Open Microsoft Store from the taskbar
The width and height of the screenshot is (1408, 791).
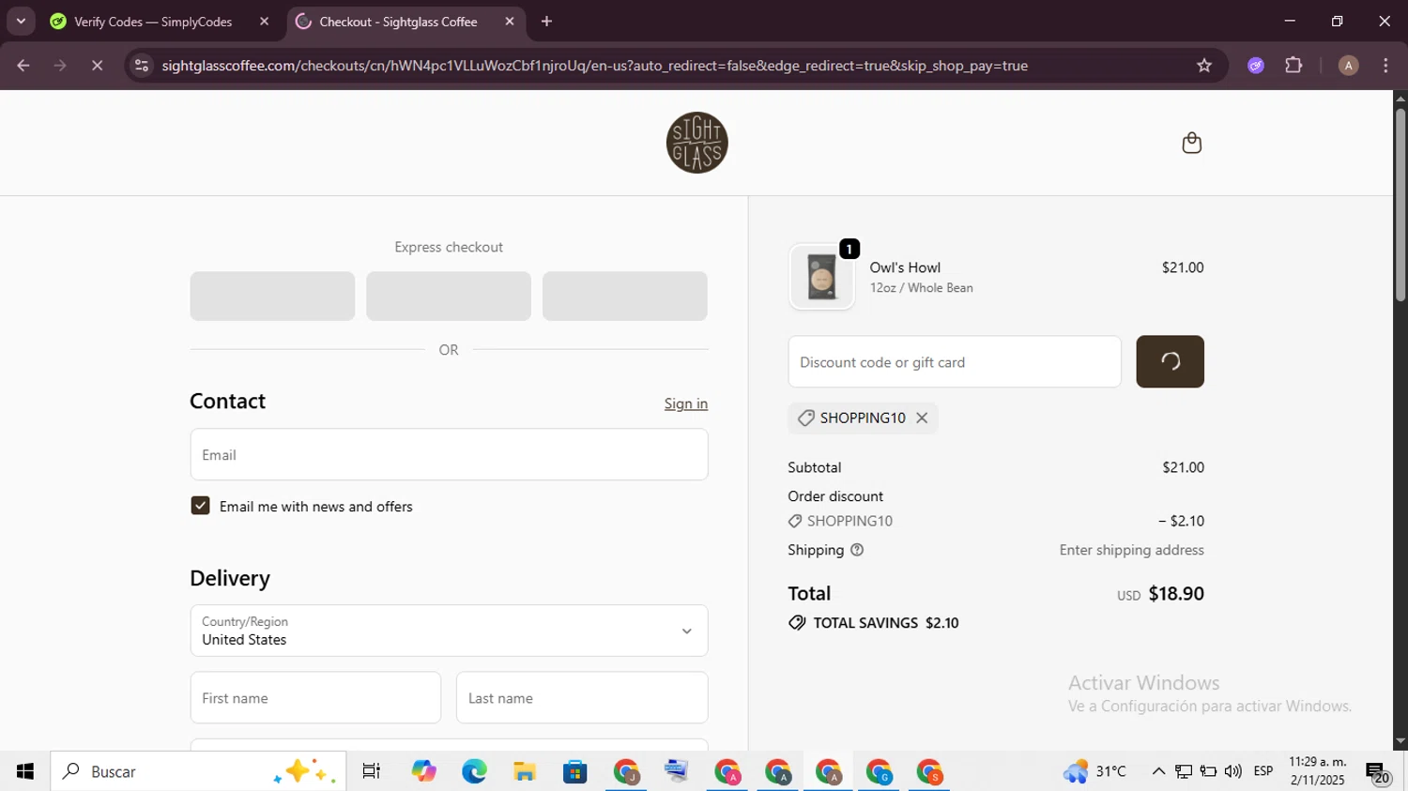coord(574,771)
